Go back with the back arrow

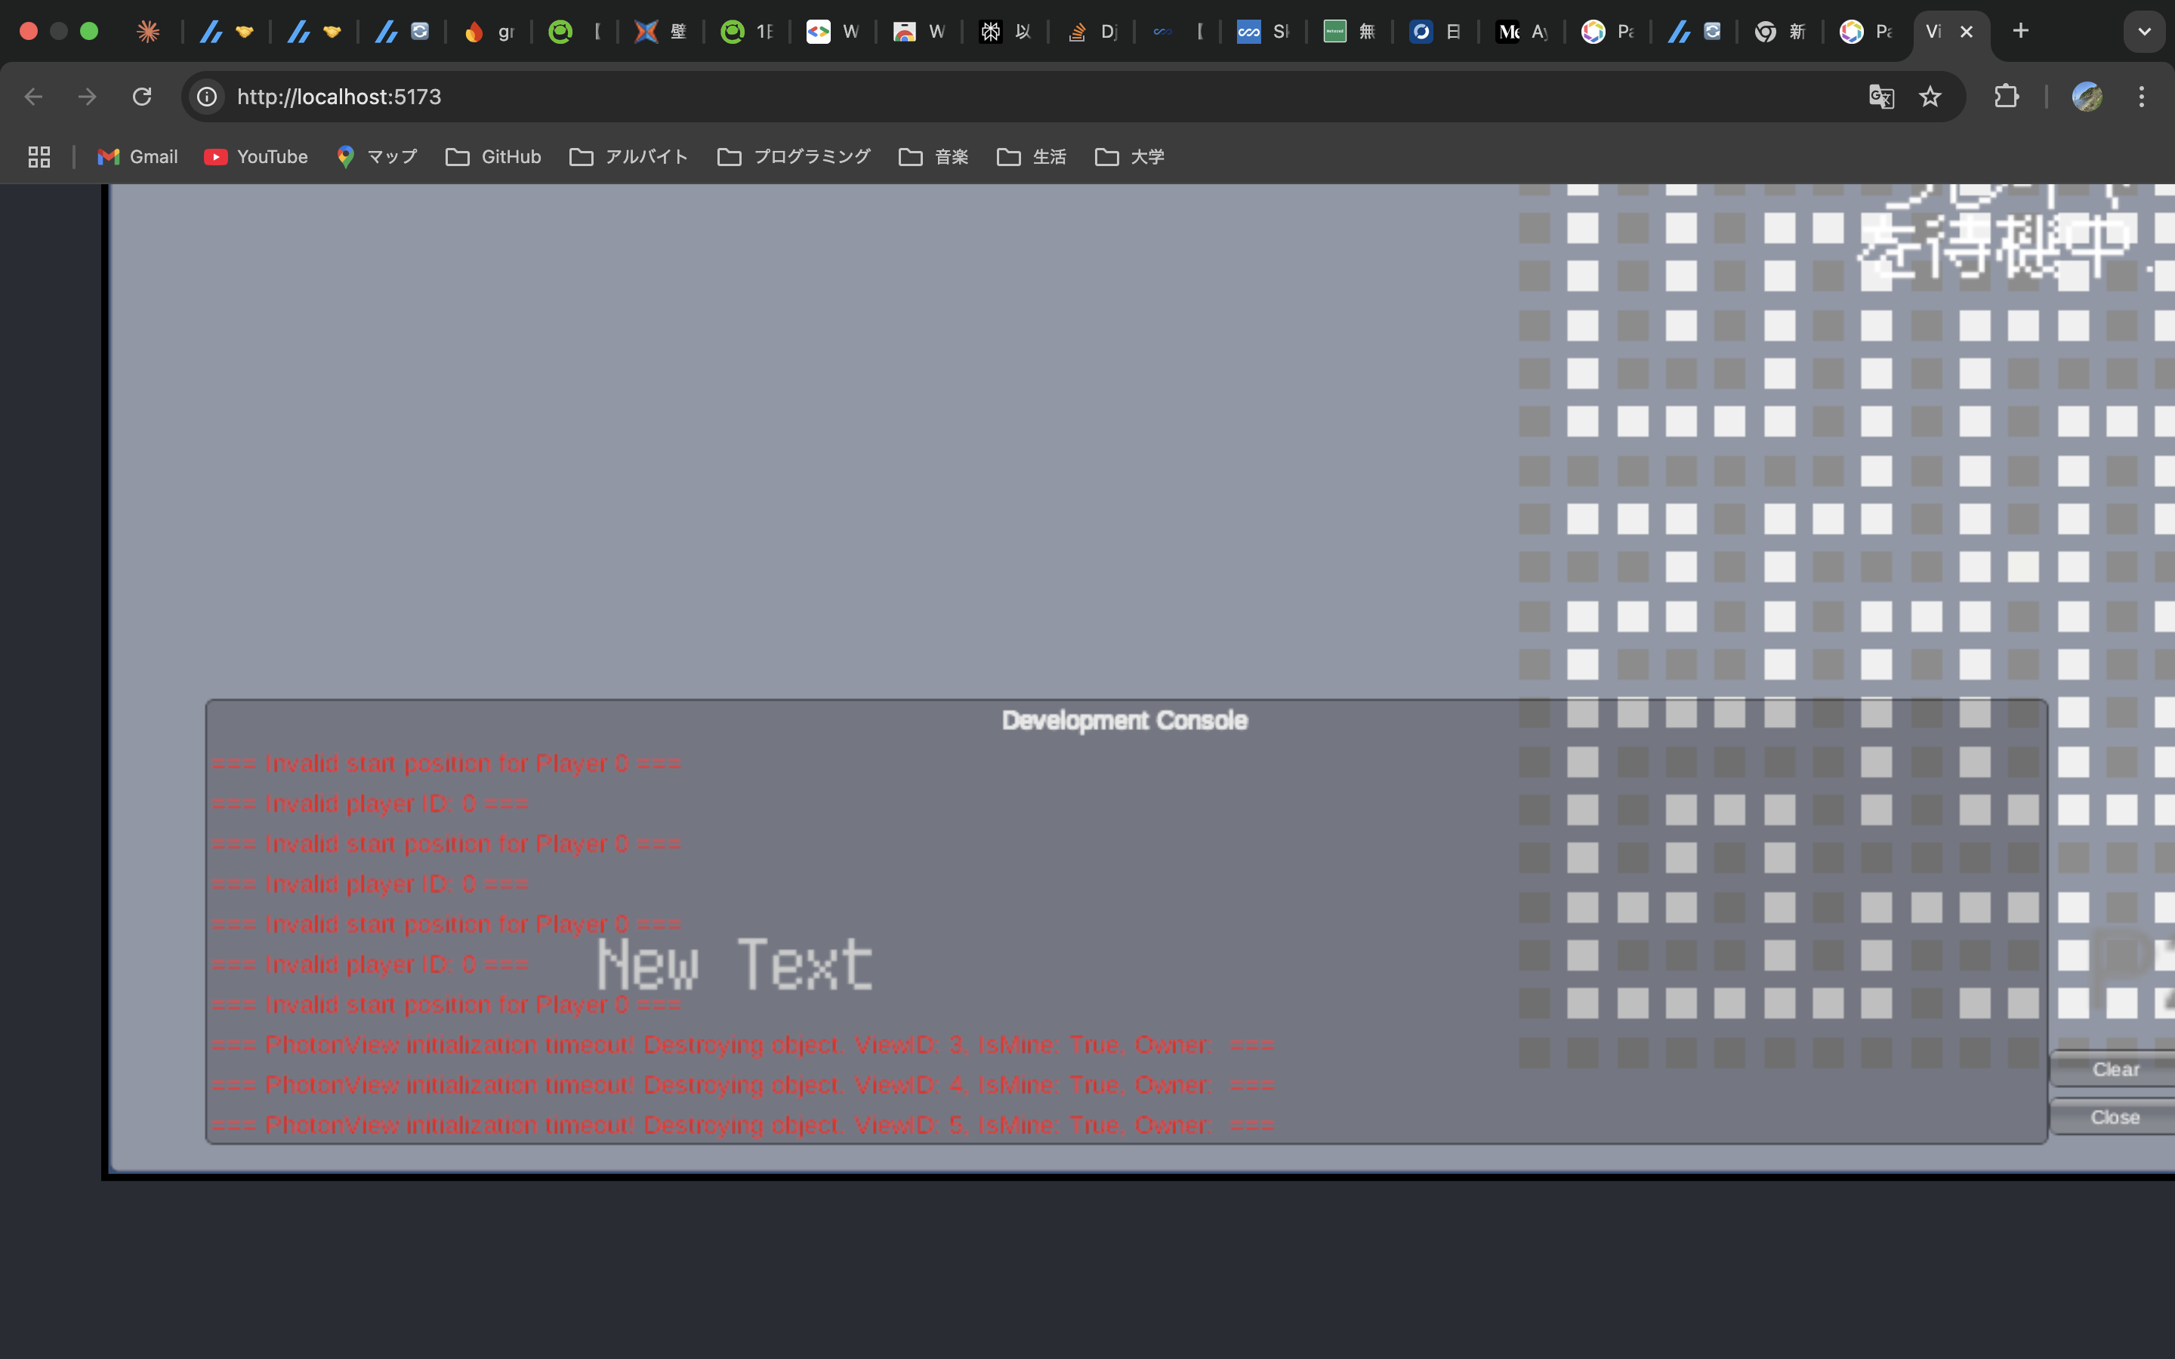click(x=33, y=96)
